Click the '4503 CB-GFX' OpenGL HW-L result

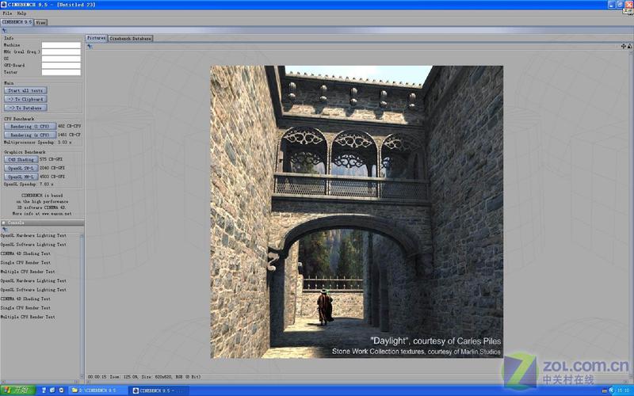(x=52, y=177)
